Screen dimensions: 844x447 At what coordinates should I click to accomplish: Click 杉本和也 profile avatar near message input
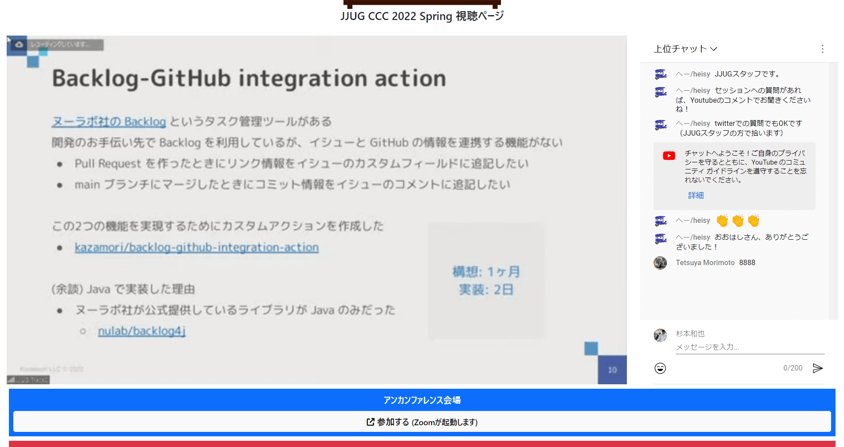(x=660, y=335)
